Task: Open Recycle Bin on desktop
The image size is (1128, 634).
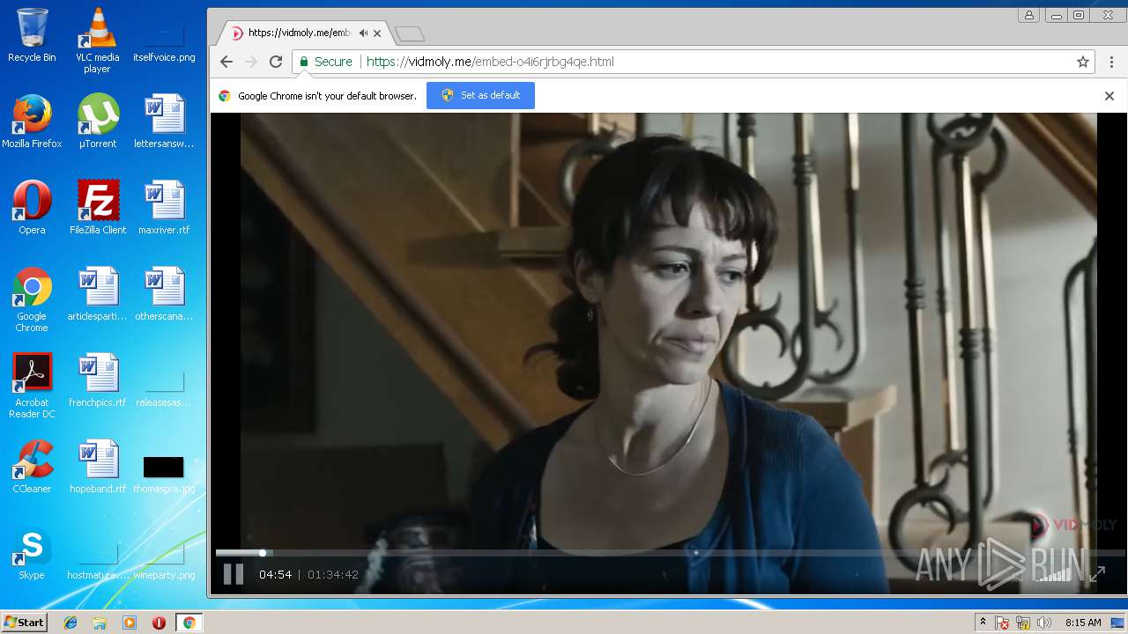Action: 32,35
